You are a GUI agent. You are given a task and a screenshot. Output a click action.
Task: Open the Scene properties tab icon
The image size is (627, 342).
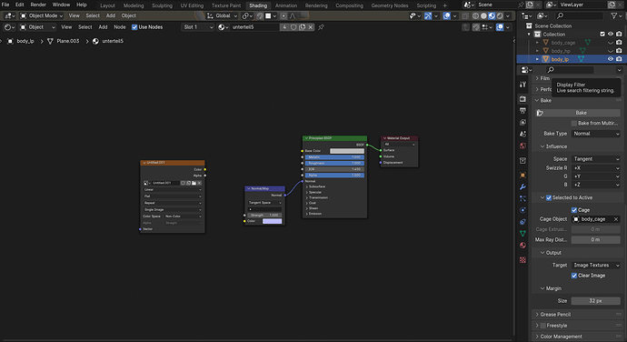(522, 134)
